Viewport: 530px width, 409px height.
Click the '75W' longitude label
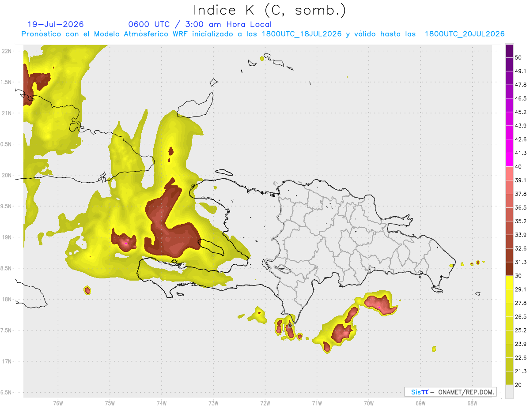[110, 403]
